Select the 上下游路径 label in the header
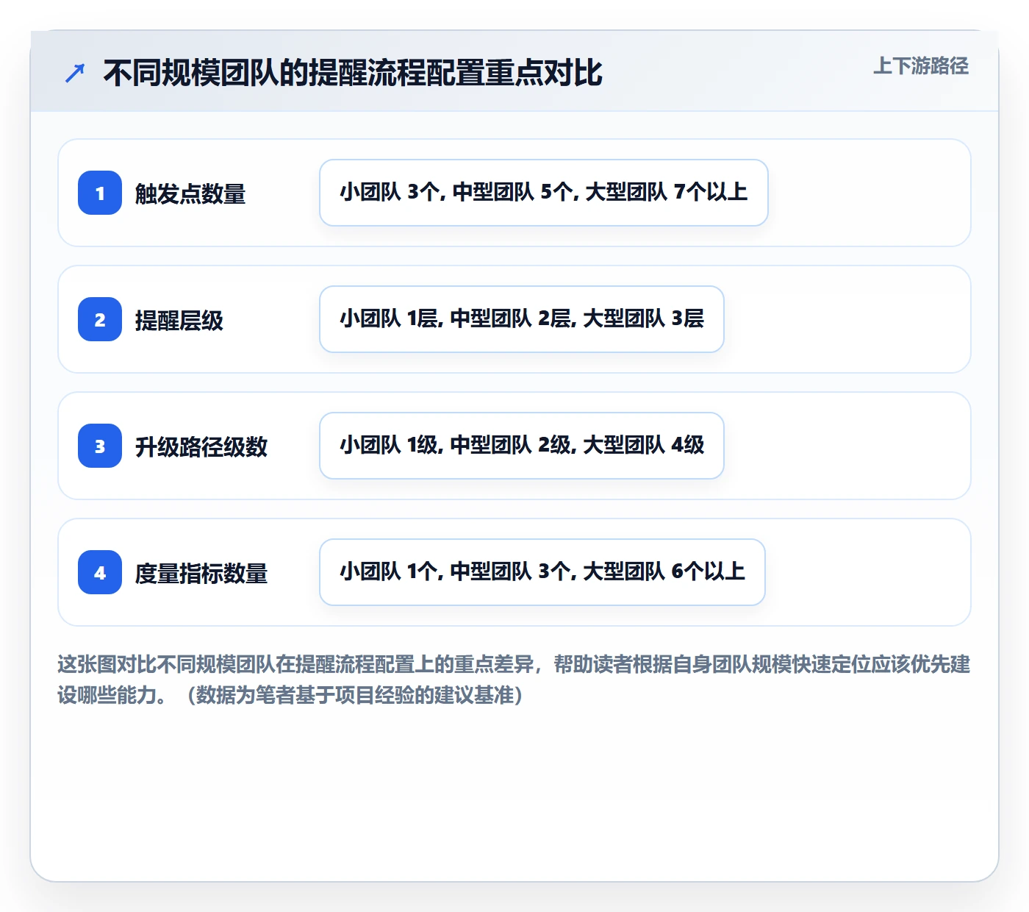1029x912 pixels. [921, 66]
